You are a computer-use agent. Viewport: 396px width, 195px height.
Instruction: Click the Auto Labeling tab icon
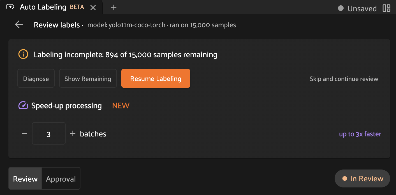click(x=10, y=7)
